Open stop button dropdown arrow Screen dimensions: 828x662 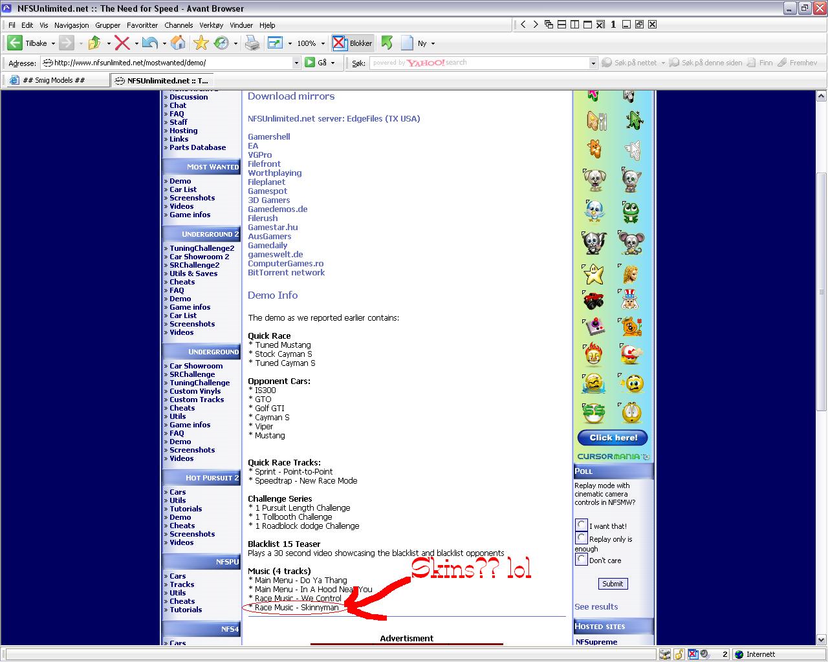tap(136, 44)
